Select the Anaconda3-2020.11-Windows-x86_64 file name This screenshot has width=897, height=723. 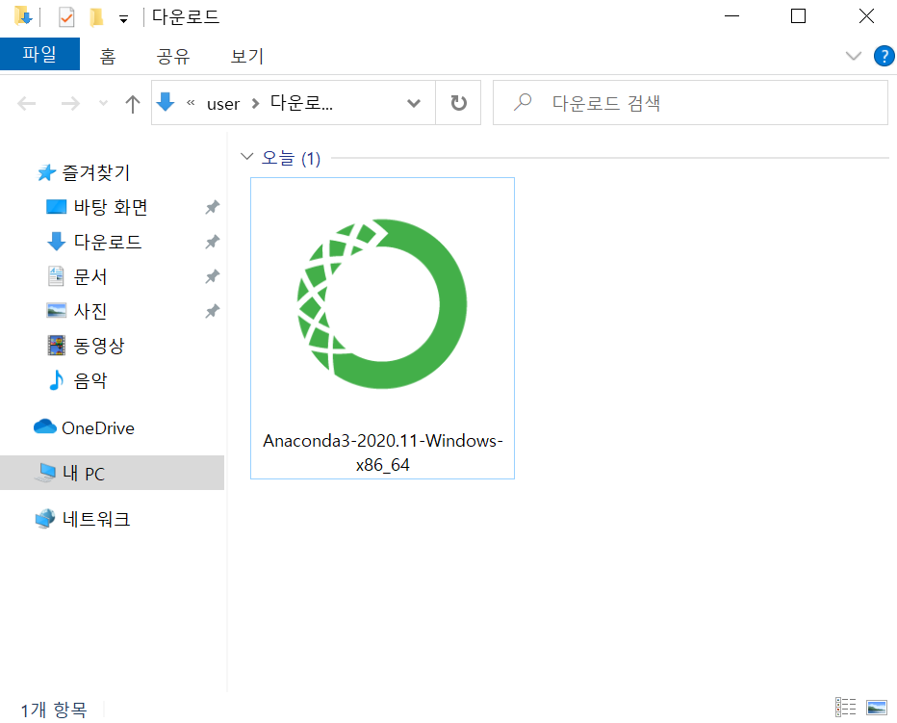click(383, 452)
